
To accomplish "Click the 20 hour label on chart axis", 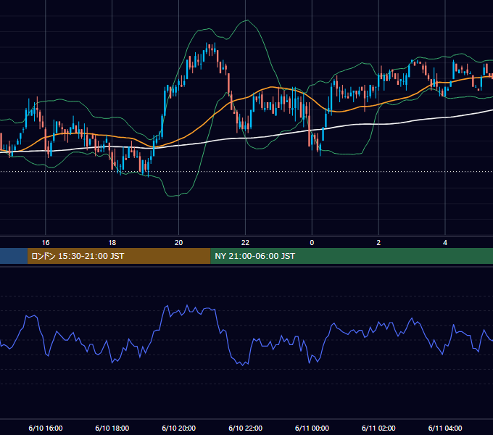I will click(x=178, y=242).
